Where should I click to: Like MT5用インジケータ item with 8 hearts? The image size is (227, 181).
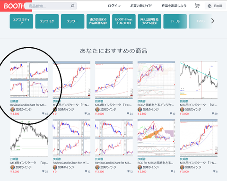(x=214, y=172)
